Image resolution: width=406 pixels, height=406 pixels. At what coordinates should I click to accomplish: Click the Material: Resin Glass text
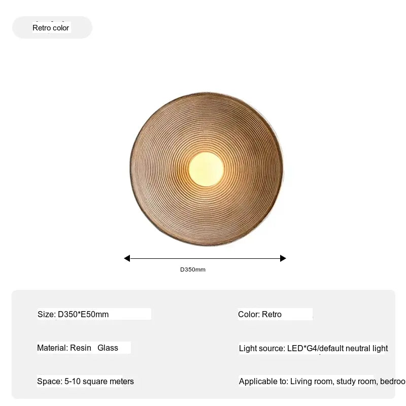tap(78, 348)
